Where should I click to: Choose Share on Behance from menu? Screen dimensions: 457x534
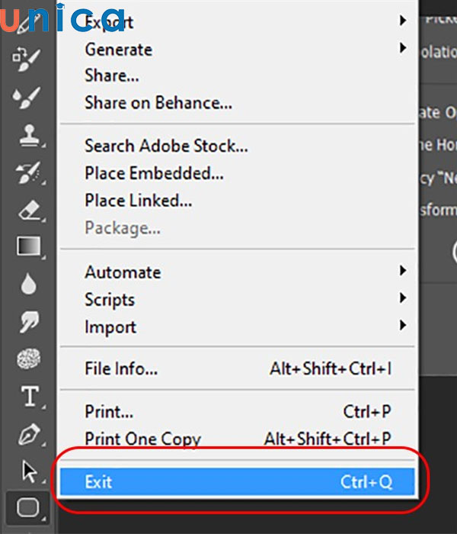[158, 102]
